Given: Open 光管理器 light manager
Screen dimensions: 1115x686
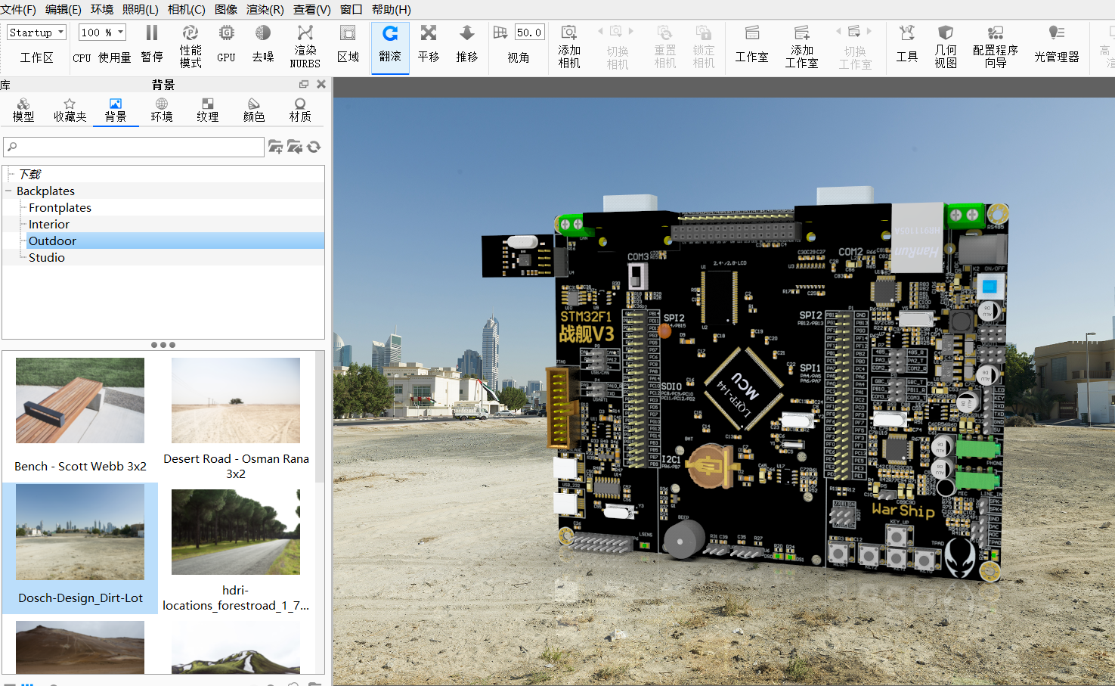Looking at the screenshot, I should (1057, 44).
